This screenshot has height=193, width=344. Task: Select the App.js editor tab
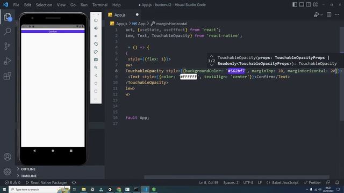(x=124, y=15)
